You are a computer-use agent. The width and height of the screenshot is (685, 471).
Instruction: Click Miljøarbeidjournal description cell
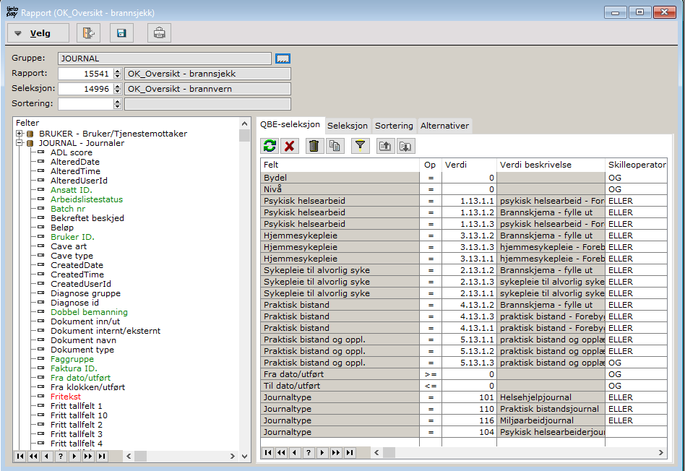click(x=551, y=420)
